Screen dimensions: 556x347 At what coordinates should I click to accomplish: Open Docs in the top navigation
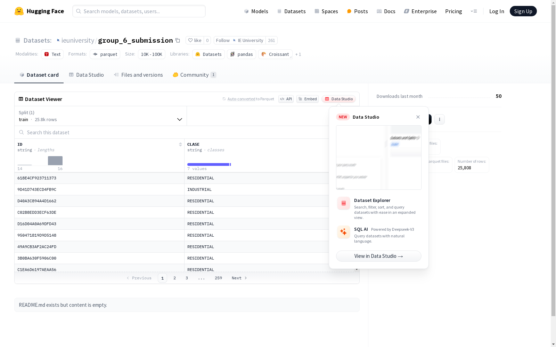[x=386, y=11]
